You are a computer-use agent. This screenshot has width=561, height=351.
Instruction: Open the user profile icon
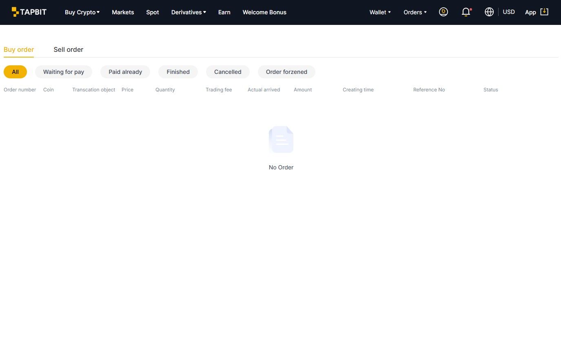[443, 12]
